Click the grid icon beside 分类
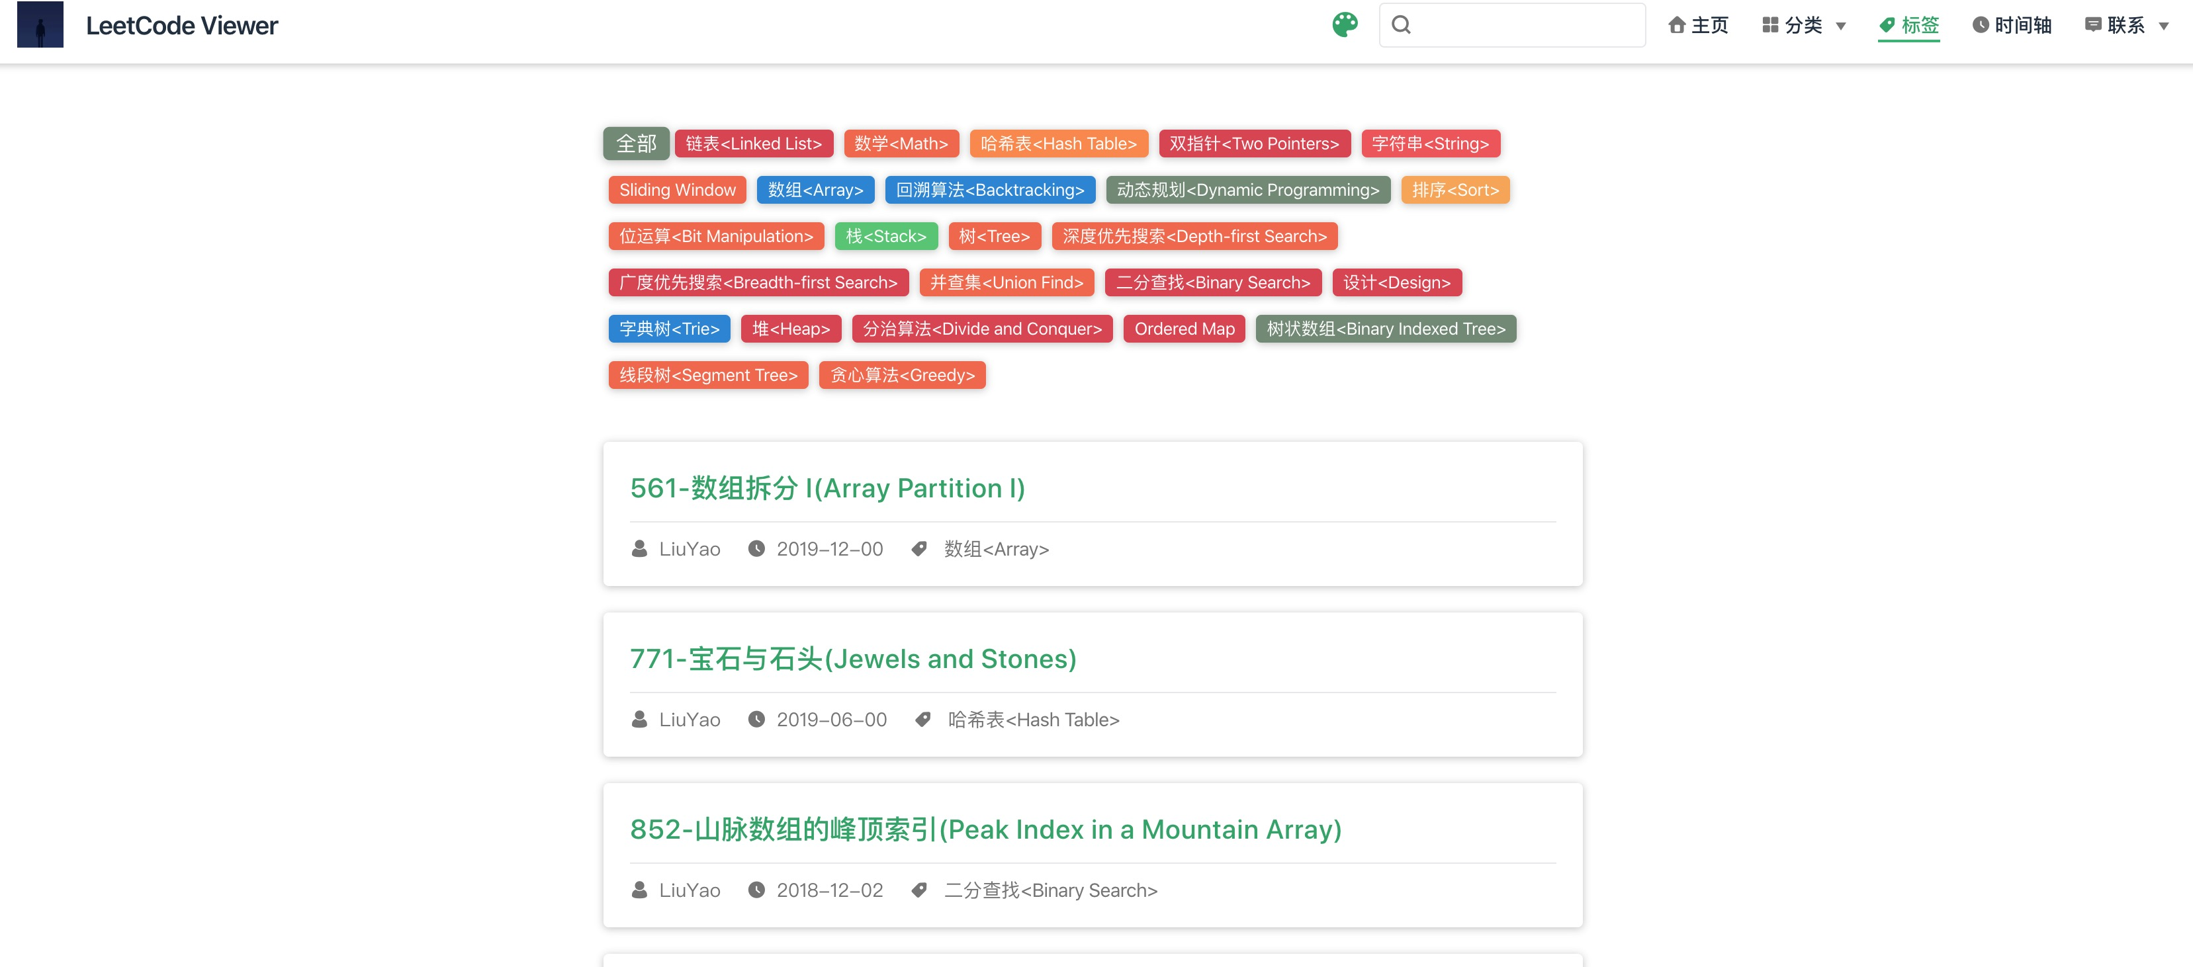 pyautogui.click(x=1770, y=26)
